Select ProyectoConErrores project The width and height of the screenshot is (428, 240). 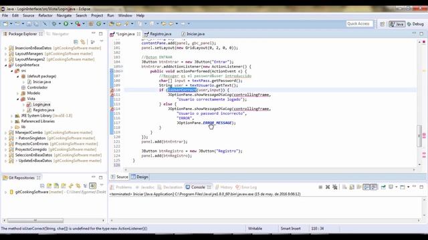[31, 144]
